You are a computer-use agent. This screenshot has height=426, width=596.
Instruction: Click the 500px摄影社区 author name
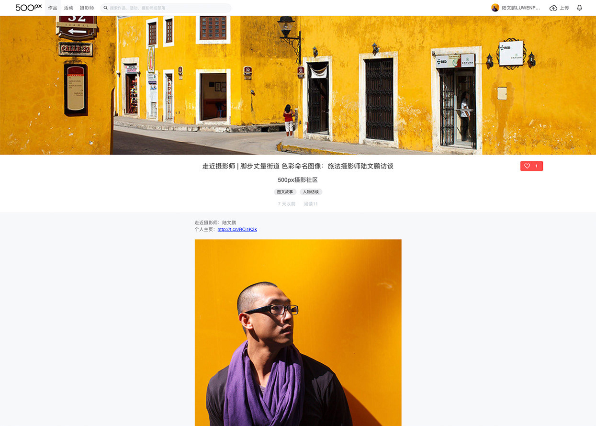coord(298,180)
